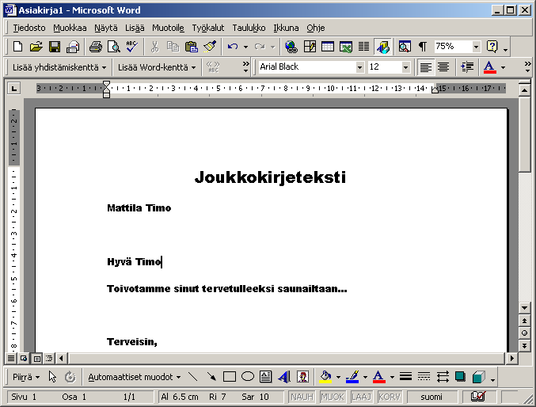This screenshot has height=407, width=536.
Task: Select the Rectangle drawing tool
Action: [230, 377]
